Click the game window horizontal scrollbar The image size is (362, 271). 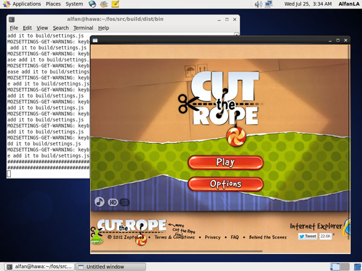pos(177,251)
